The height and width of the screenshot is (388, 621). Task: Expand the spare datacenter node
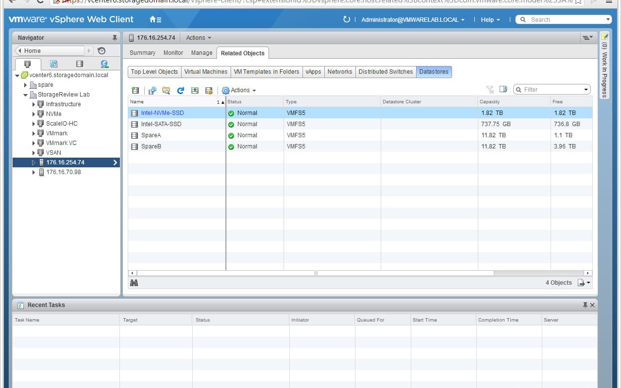26,85
